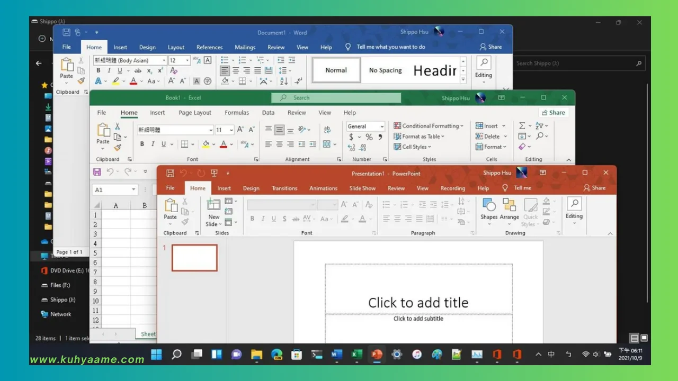Screen dimensions: 678x381
Task: Select Network in the File Explorer sidebar
Action: pos(56,314)
